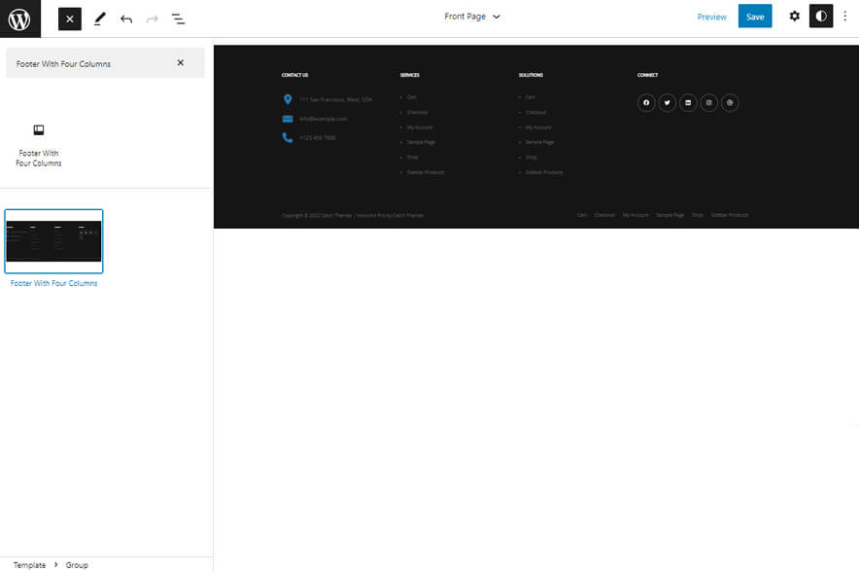Click the Twitter icon in the footer
This screenshot has width=859, height=572.
click(x=668, y=102)
